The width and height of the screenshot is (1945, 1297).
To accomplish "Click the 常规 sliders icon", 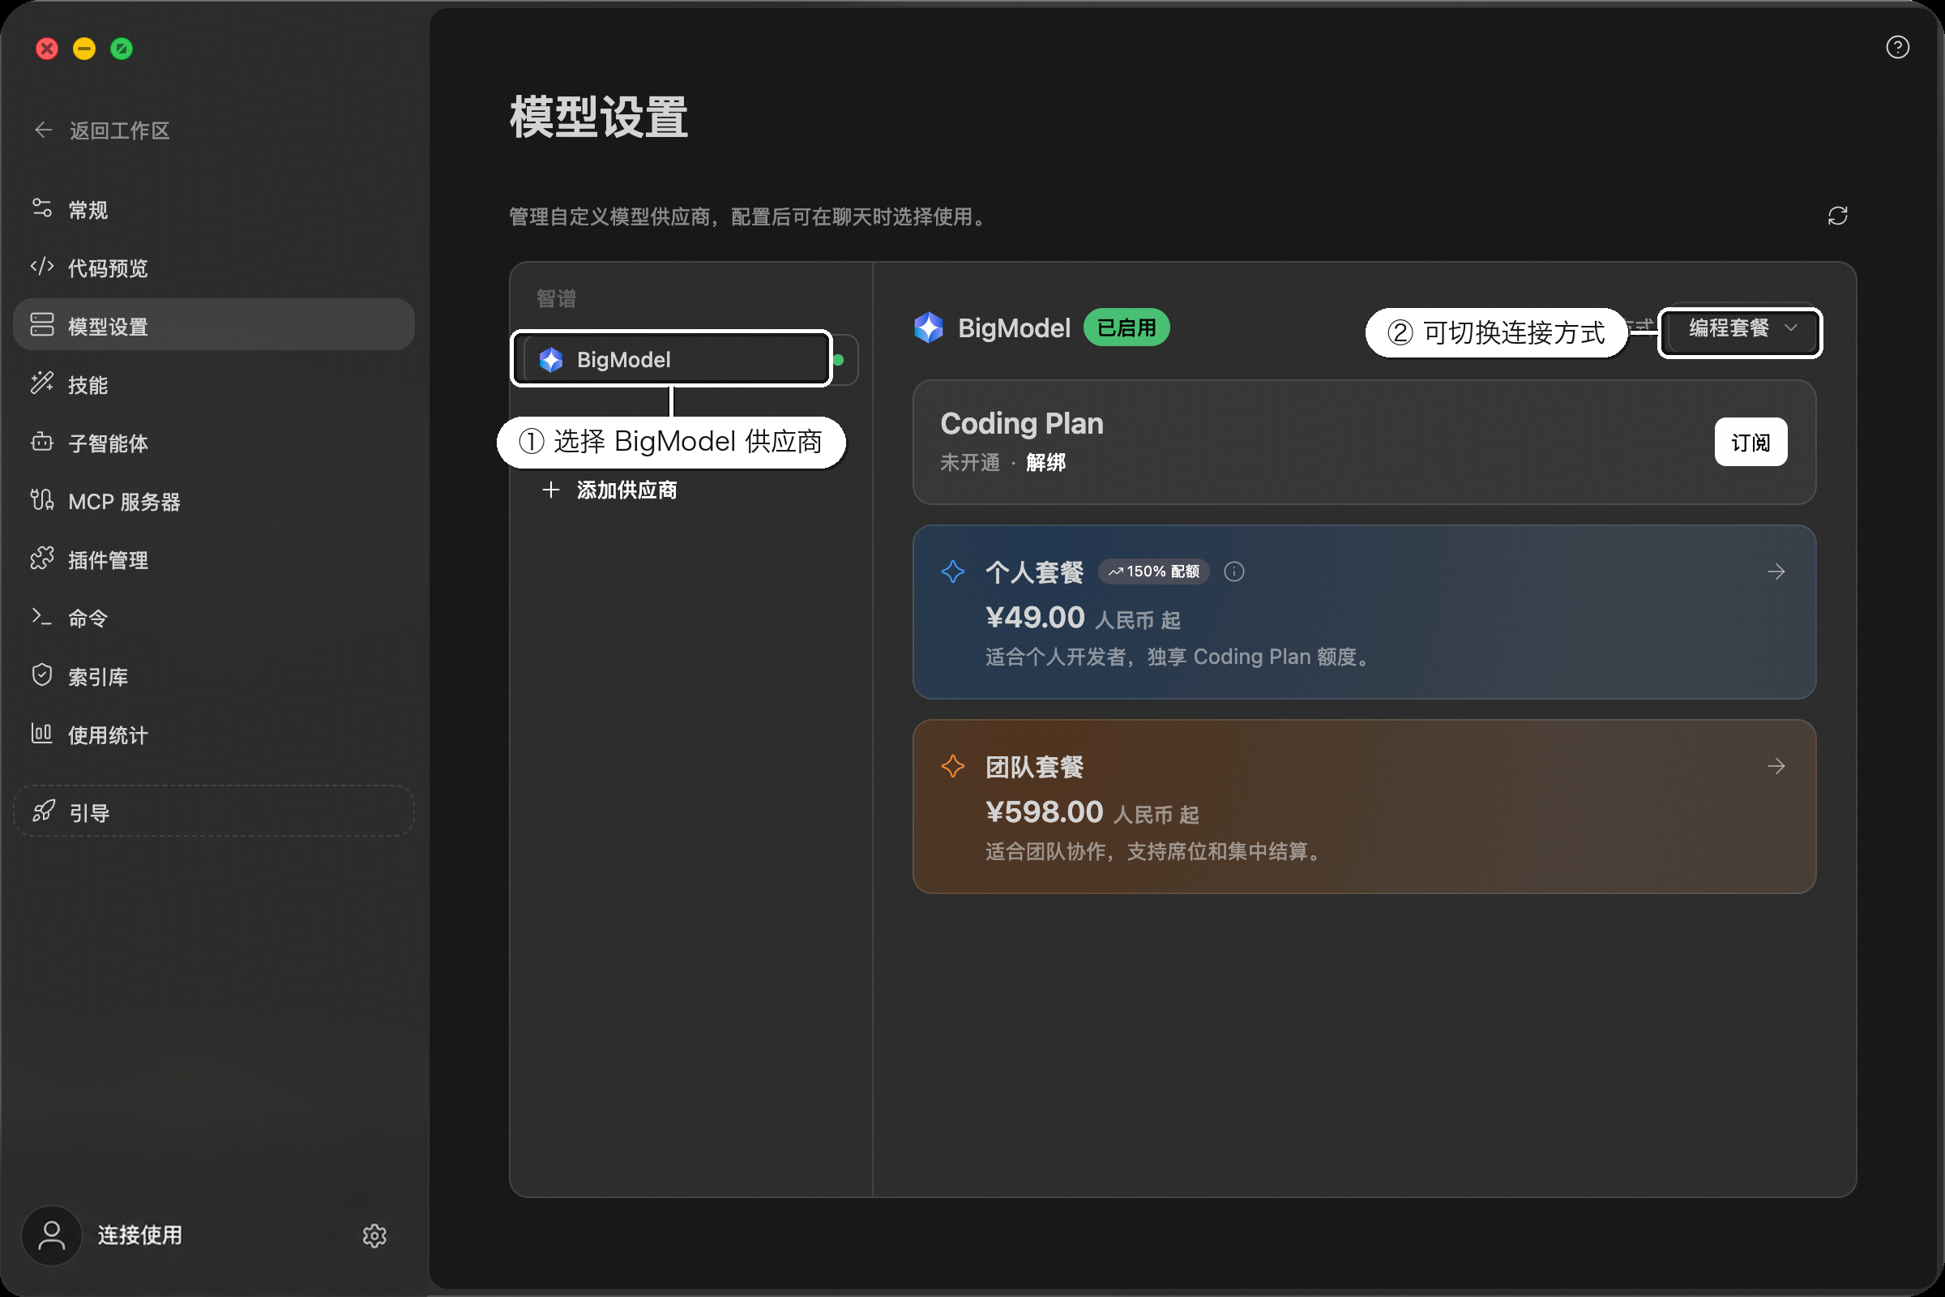I will (42, 208).
